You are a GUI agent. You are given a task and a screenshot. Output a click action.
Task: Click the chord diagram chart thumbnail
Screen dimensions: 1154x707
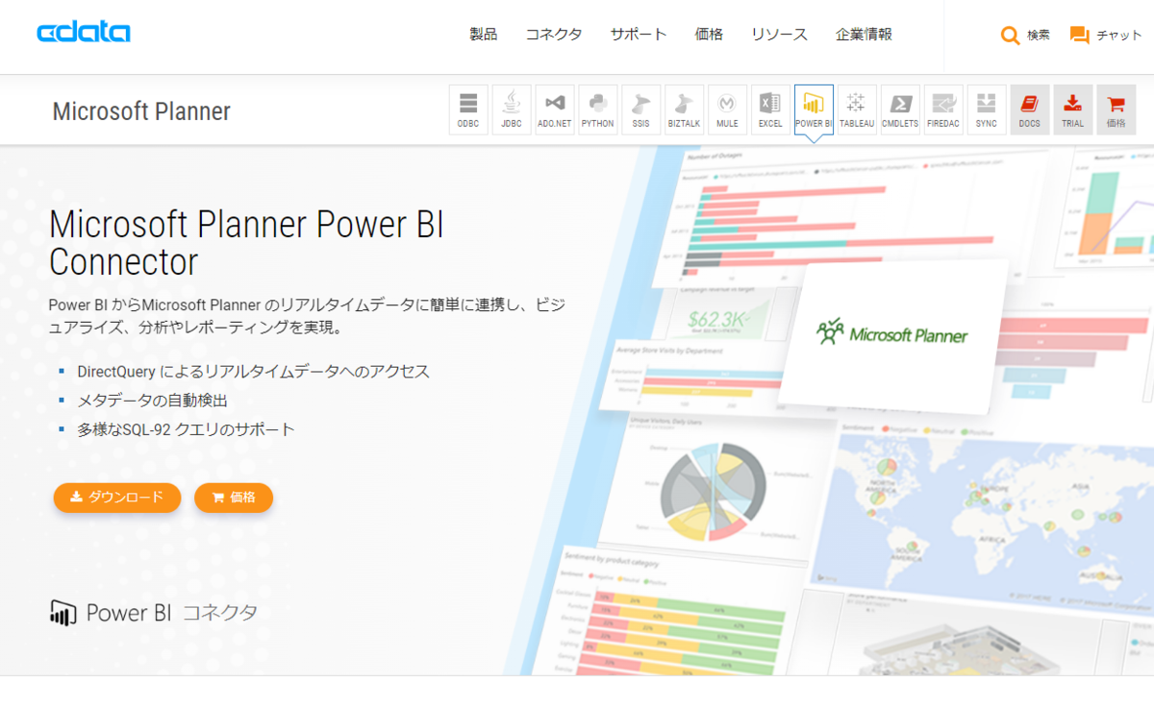[712, 490]
